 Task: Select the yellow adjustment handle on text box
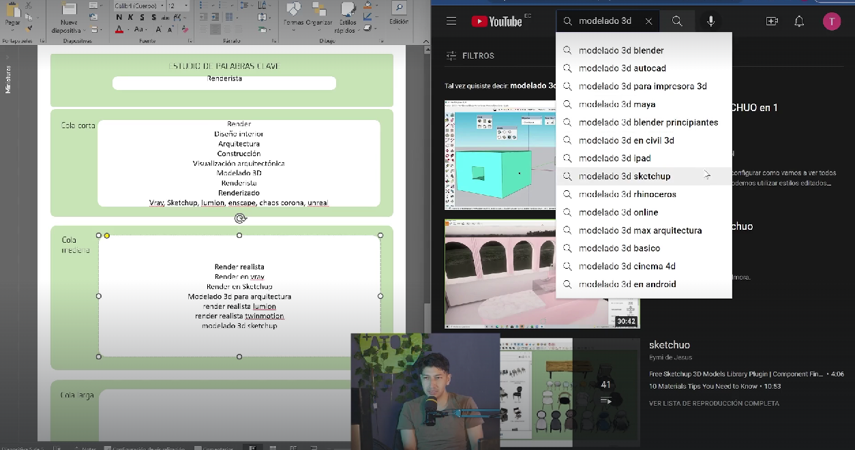pos(107,236)
